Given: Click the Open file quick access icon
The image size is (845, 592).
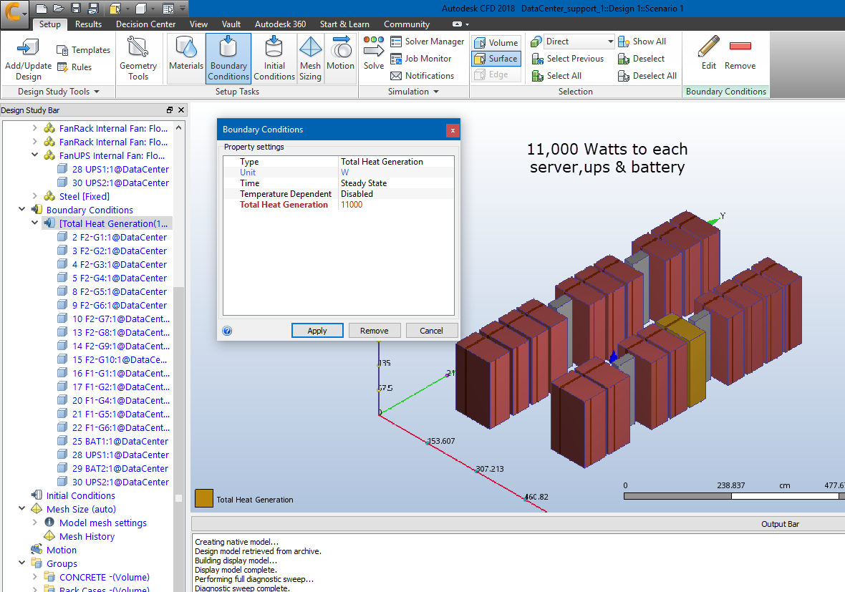Looking at the screenshot, I should pos(58,9).
